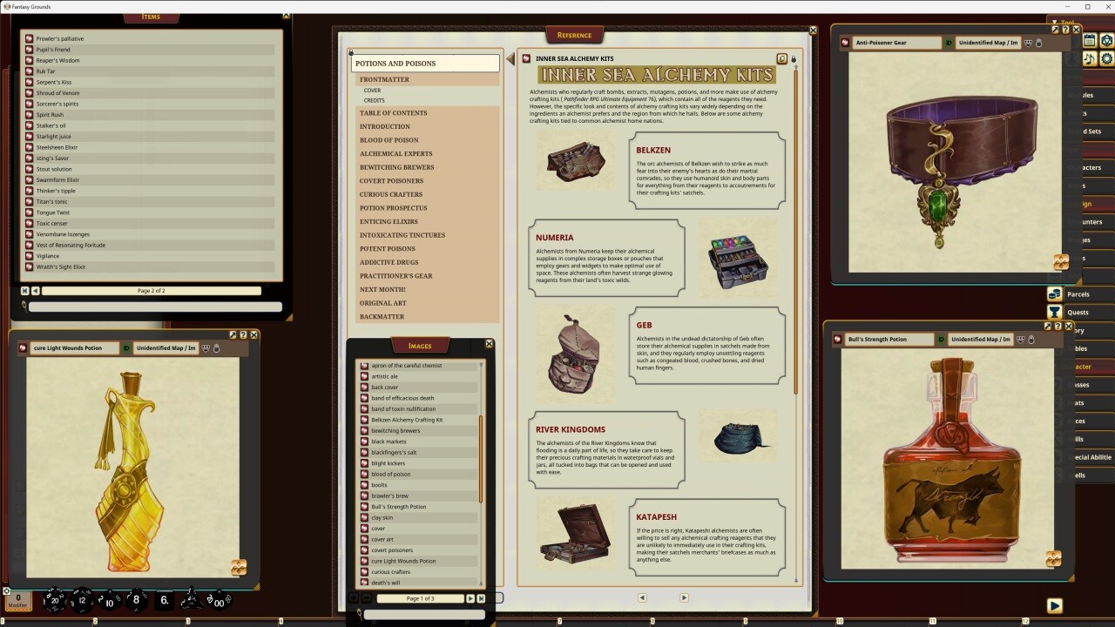This screenshot has width=1115, height=627.
Task: Toggle the ID identification badge on Bull's Strength Potion
Action: pyautogui.click(x=942, y=340)
